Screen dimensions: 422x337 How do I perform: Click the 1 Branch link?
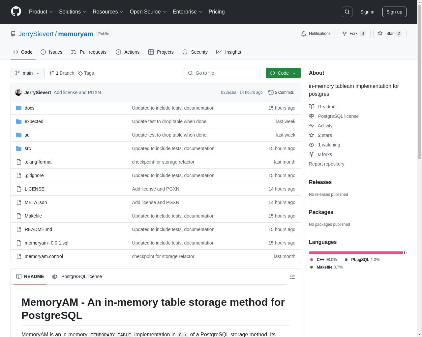pyautogui.click(x=62, y=73)
